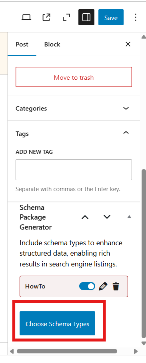Disable the HowTo schema toggle switch
Viewport: 146px width, 363px height.
(87, 286)
